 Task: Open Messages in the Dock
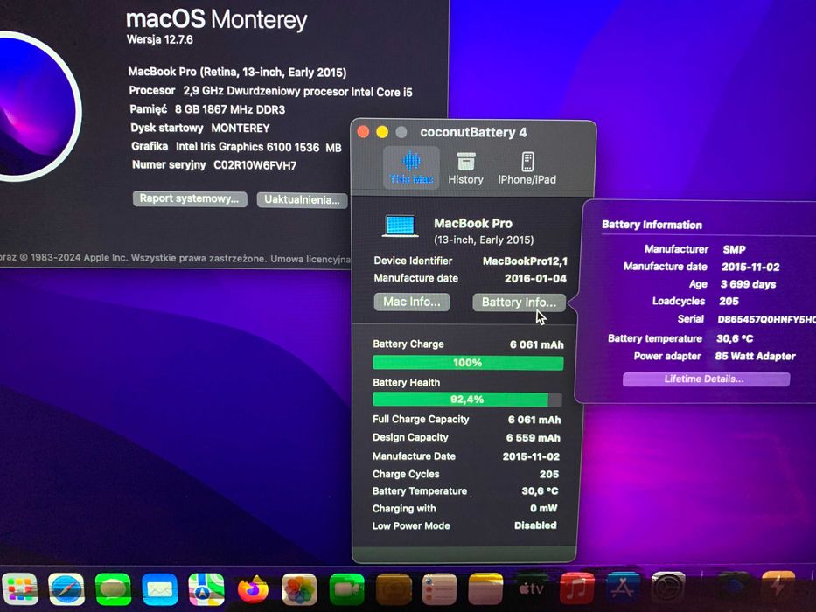click(x=113, y=588)
